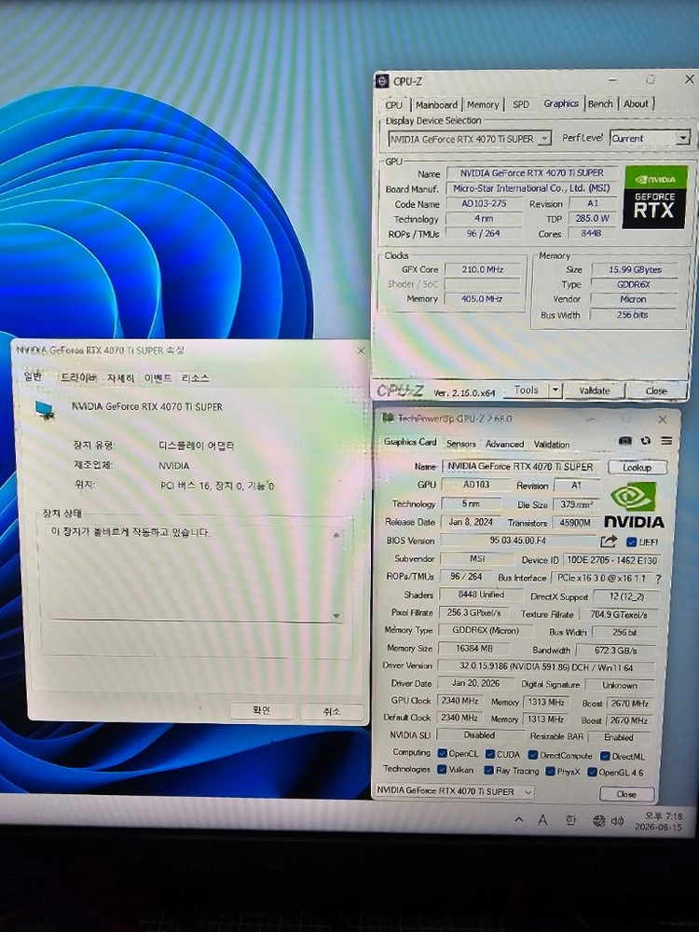
Task: Open the Validation tab in GPU-Z
Action: tap(551, 444)
